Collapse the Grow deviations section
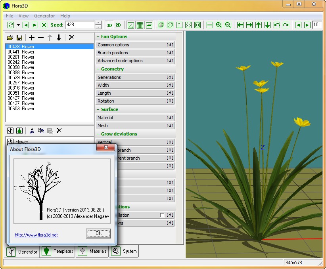The image size is (326, 269). [x=135, y=134]
